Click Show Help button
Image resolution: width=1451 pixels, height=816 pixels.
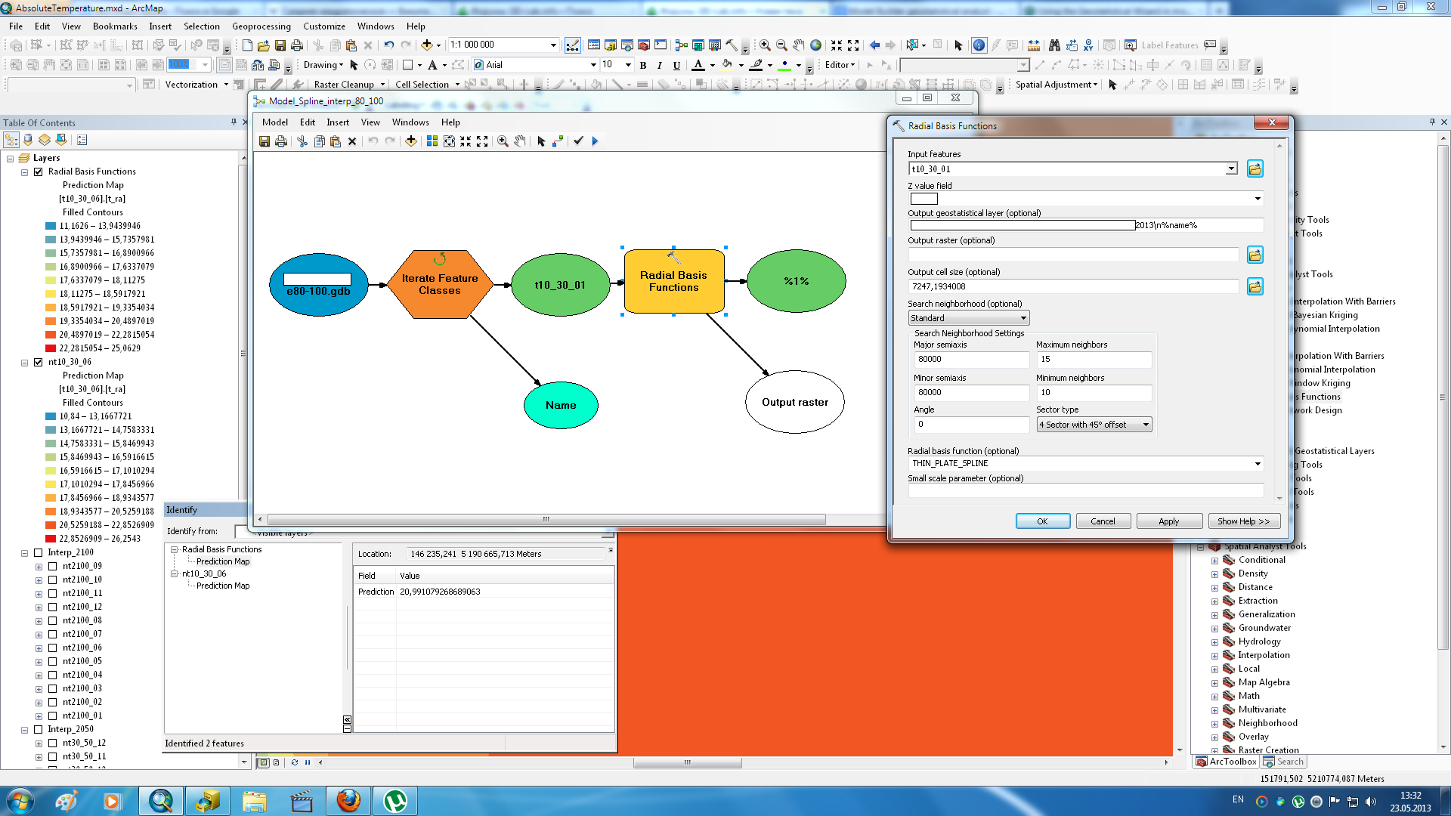(x=1243, y=521)
